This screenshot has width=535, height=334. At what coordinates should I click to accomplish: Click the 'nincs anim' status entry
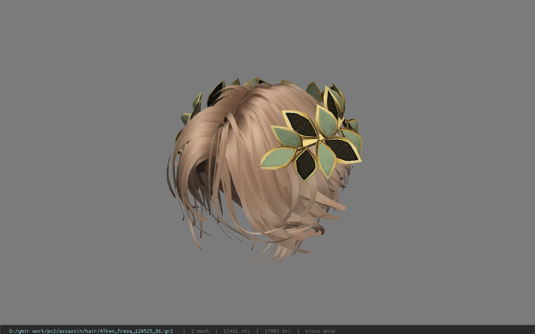click(320, 331)
